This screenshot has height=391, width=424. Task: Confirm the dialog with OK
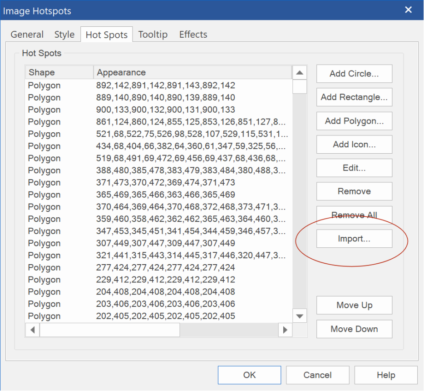pyautogui.click(x=249, y=375)
